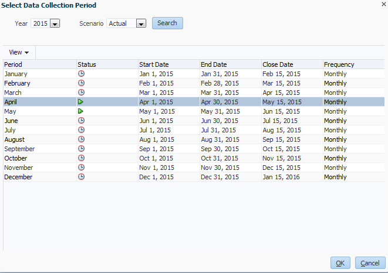The height and width of the screenshot is (273, 388).
Task: Open the Year dropdown showing 2015
Action: click(55, 23)
